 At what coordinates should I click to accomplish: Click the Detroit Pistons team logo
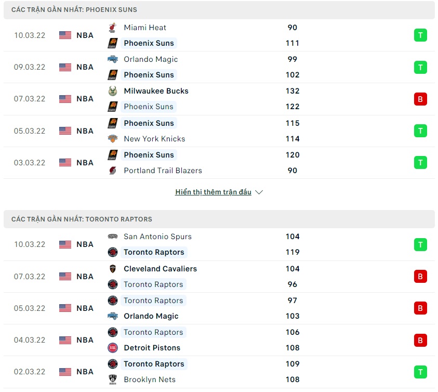point(112,348)
